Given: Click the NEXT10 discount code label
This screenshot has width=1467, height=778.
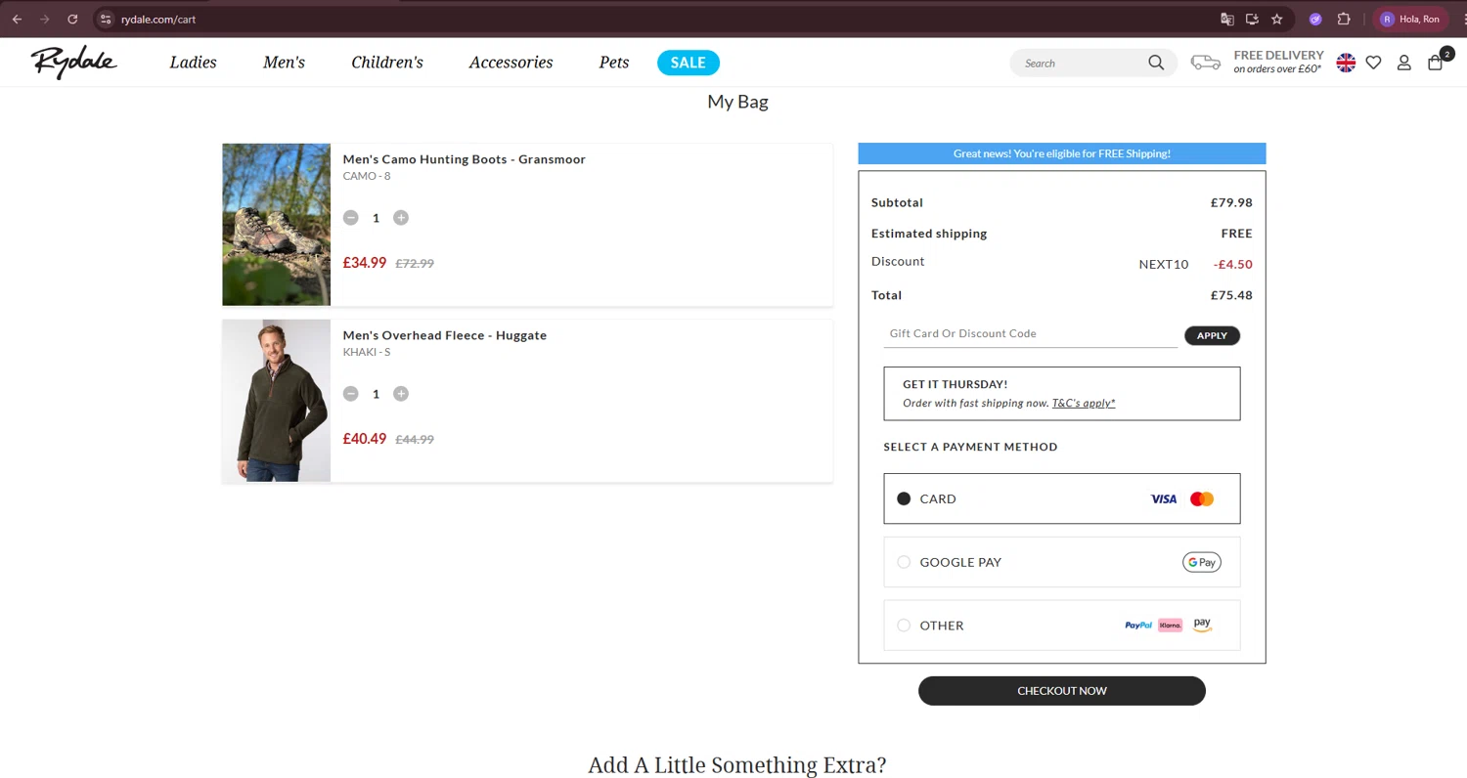Looking at the screenshot, I should tap(1164, 264).
